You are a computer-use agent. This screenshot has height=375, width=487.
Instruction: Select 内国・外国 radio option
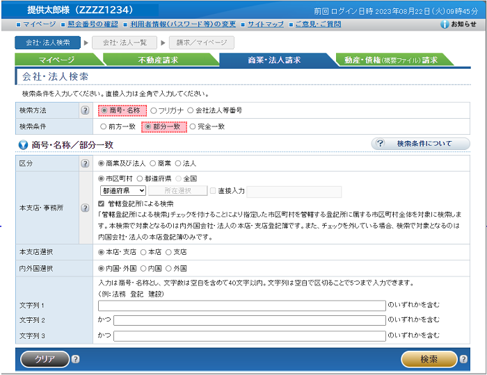(x=101, y=268)
